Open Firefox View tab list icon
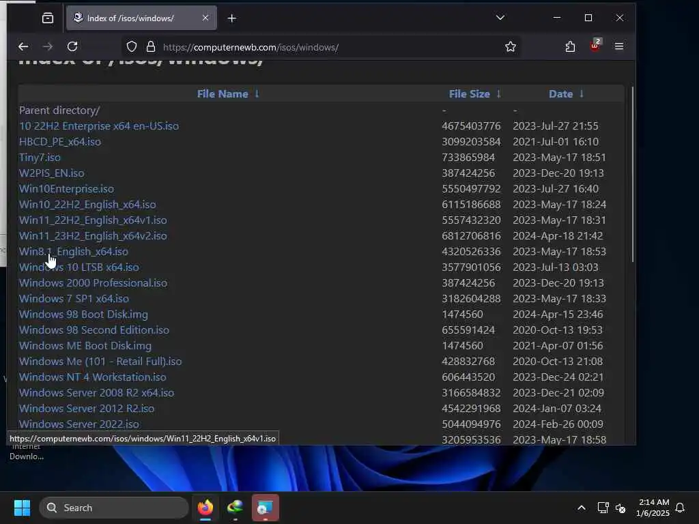Screen dimensions: 699x524 tap(48, 18)
